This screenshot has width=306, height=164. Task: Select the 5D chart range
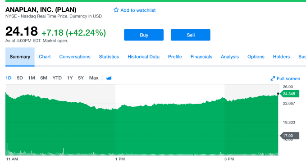pos(20,78)
